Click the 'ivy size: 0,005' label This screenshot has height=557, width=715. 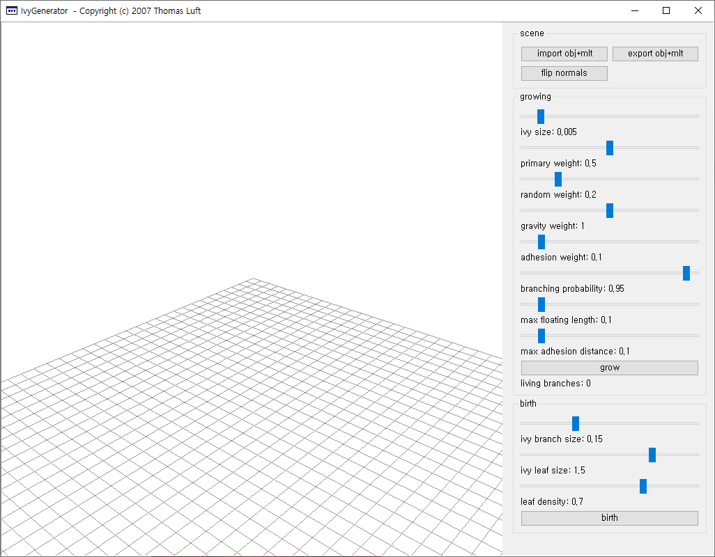(548, 132)
